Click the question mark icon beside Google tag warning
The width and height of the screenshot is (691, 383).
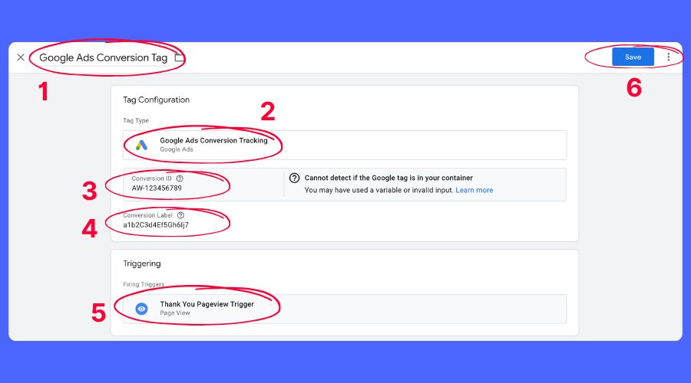pos(294,178)
